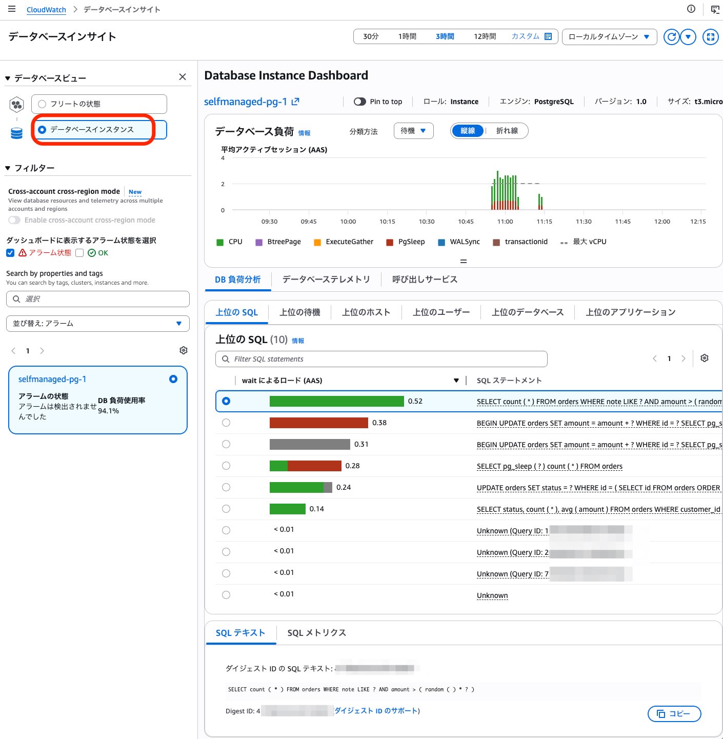Switch to the Top users tab
Viewport: 723px width, 739px height.
[x=441, y=312]
